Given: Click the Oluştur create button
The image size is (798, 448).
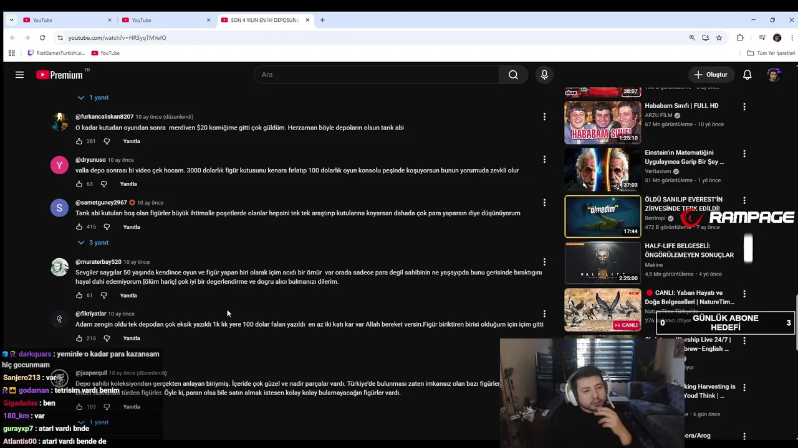Looking at the screenshot, I should 711,75.
